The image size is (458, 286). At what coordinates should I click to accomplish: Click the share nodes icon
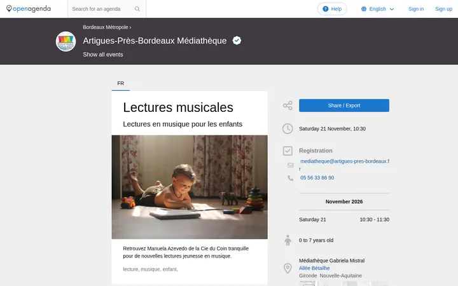point(288,106)
